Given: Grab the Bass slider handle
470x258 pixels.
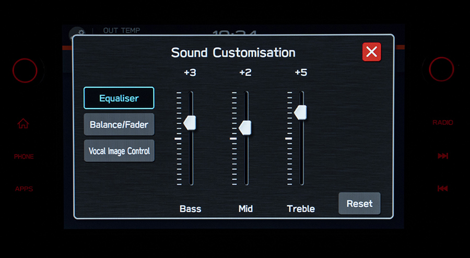Looking at the screenshot, I should (190, 123).
